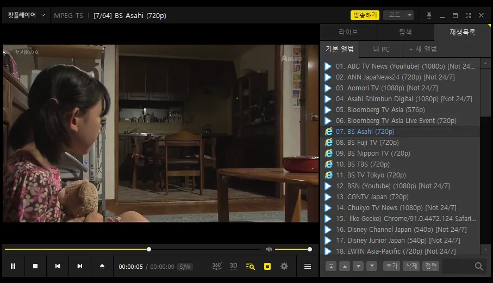Screen dimensions: 493x283
Task: Click the playlist scrollbar up arrow
Action: [x=485, y=63]
